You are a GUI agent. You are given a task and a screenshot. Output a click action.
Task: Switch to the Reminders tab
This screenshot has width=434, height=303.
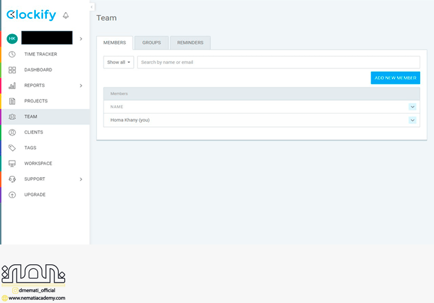190,42
